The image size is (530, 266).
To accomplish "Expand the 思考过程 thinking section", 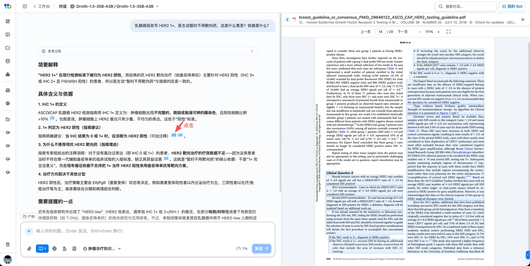I will (x=148, y=51).
